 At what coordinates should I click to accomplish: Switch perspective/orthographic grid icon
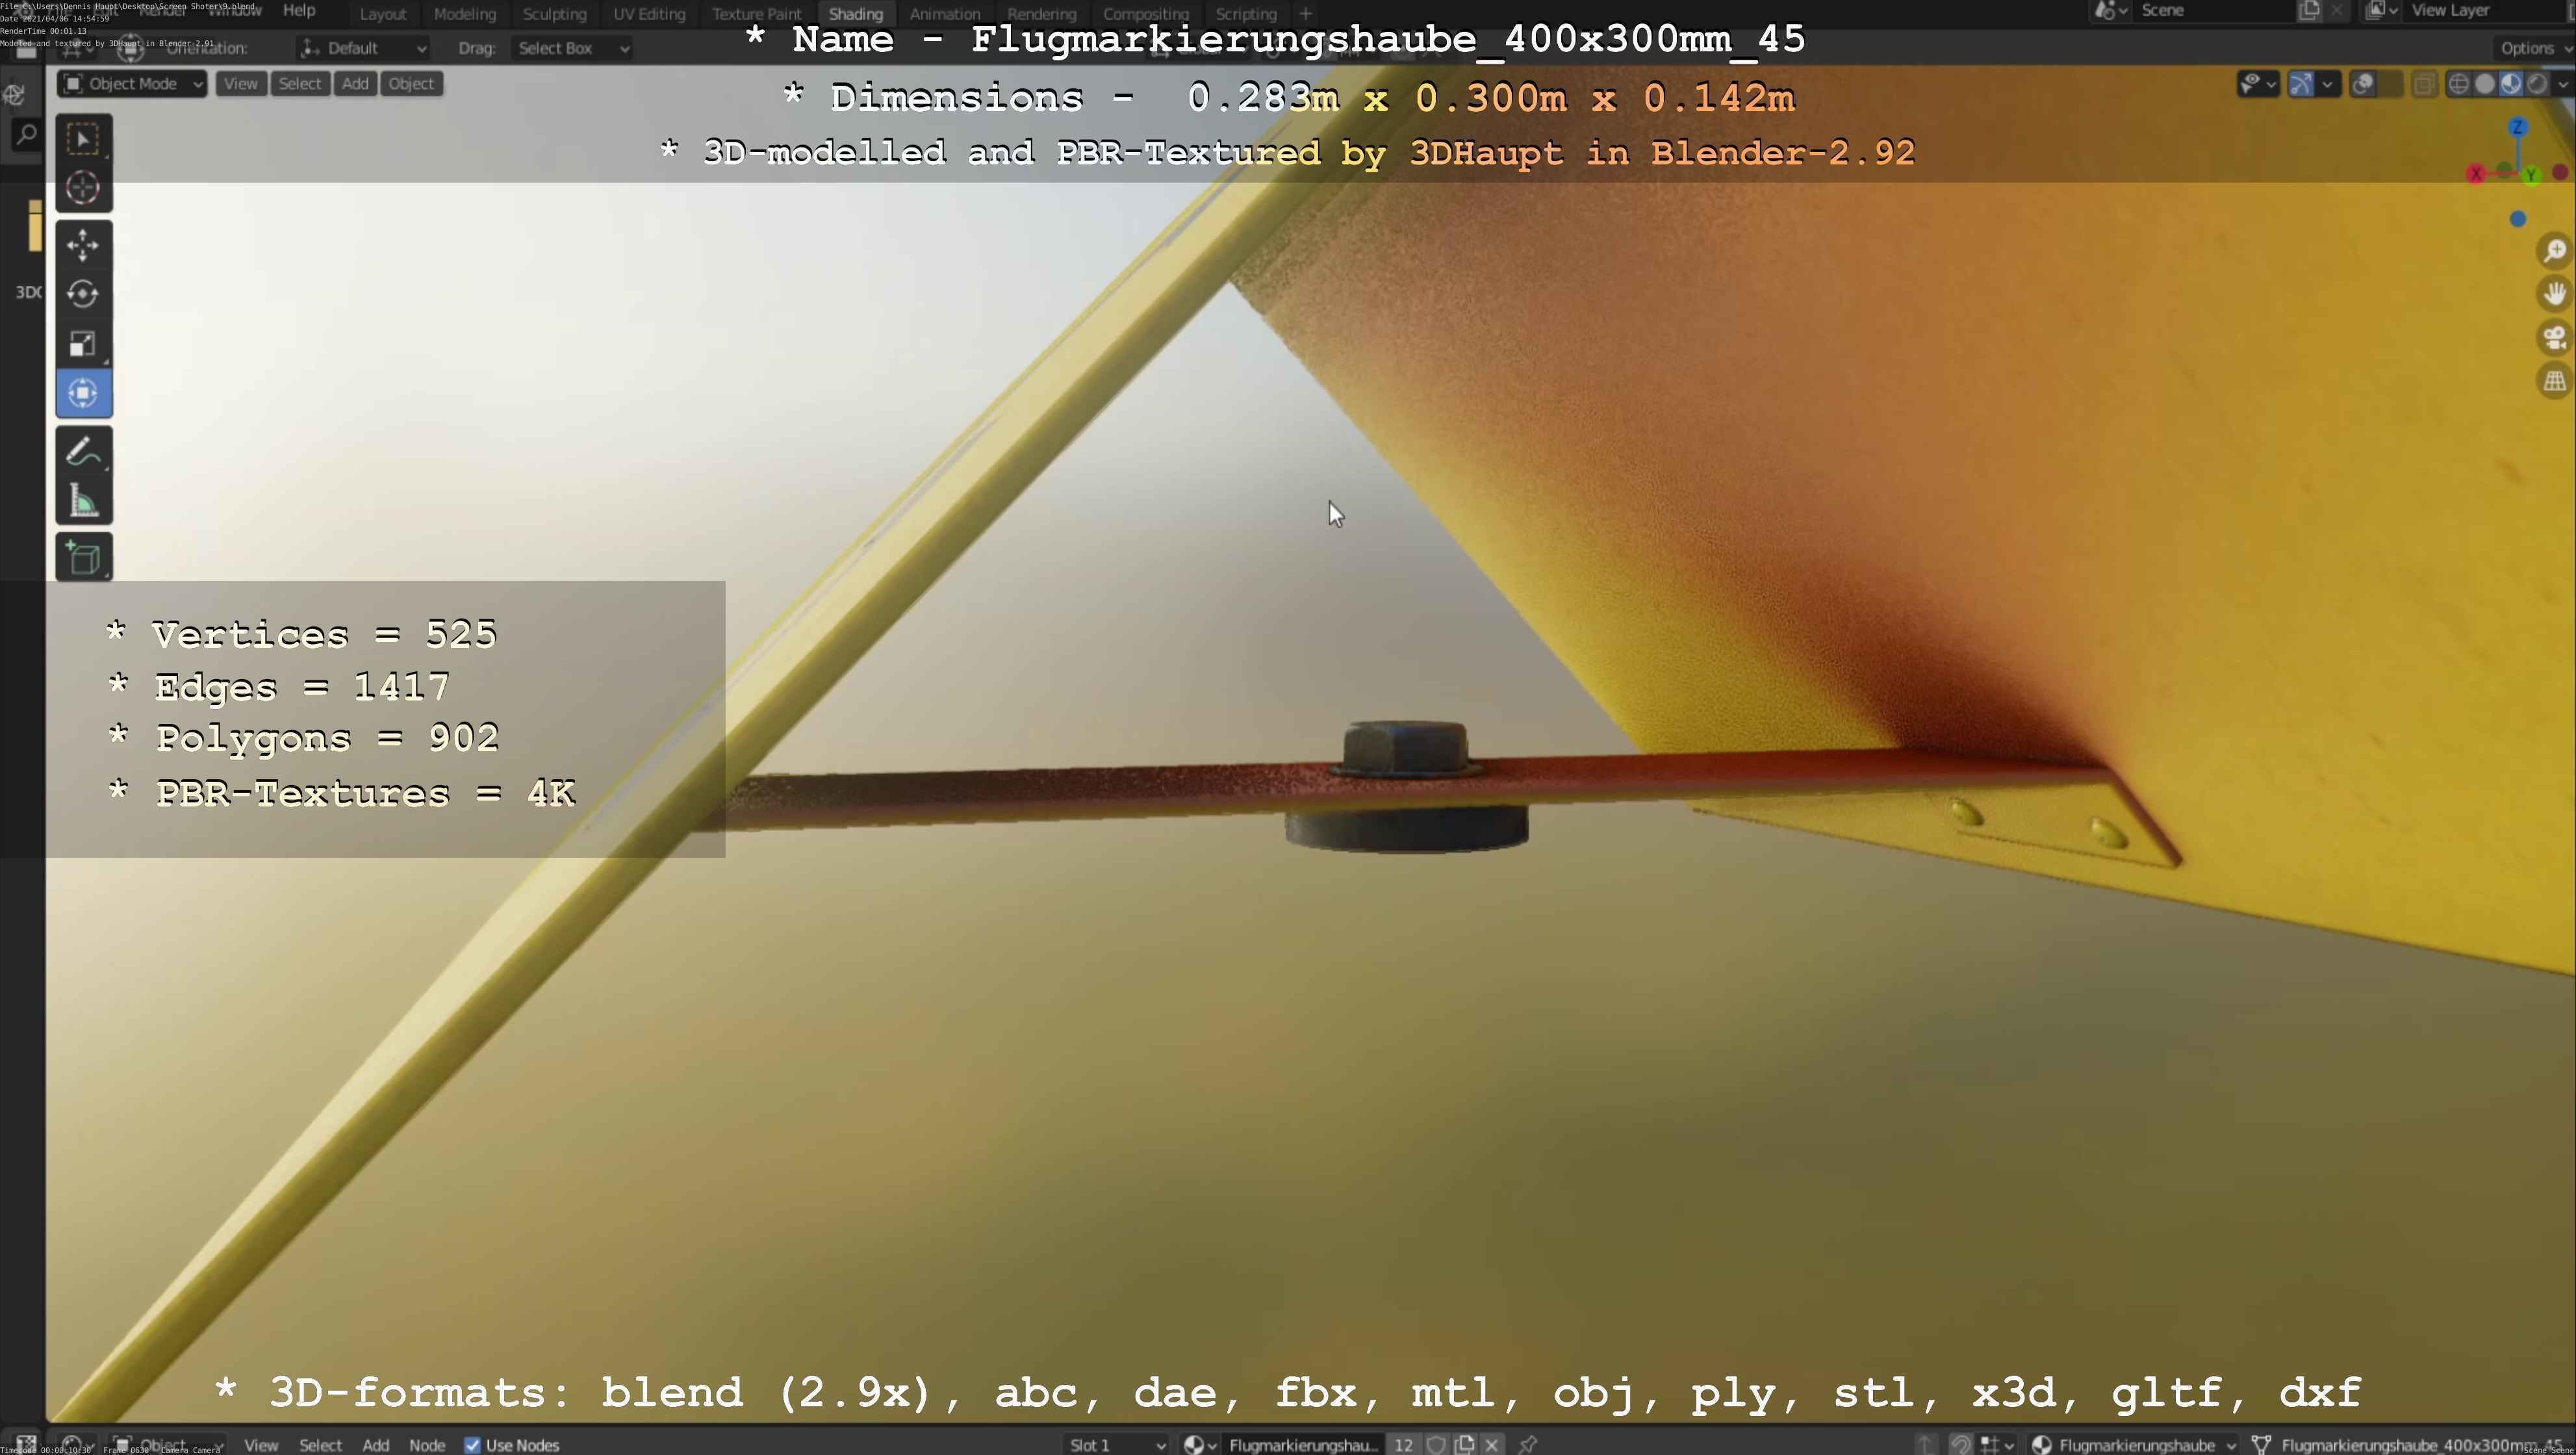coord(2555,381)
